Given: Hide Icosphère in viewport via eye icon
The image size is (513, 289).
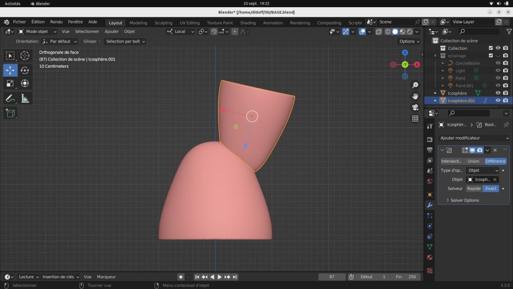Looking at the screenshot, I should click(498, 93).
